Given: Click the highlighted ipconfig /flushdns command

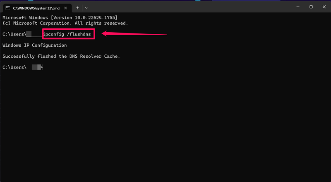Looking at the screenshot, I should [x=68, y=34].
